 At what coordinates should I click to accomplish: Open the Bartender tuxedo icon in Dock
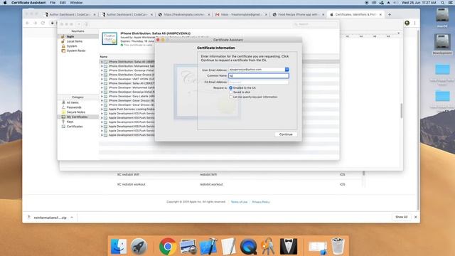click(x=289, y=247)
